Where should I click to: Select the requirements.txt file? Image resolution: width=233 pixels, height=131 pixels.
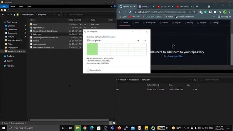click(40, 44)
